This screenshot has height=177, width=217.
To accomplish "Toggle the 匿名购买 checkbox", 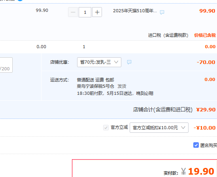I will point(196,145).
